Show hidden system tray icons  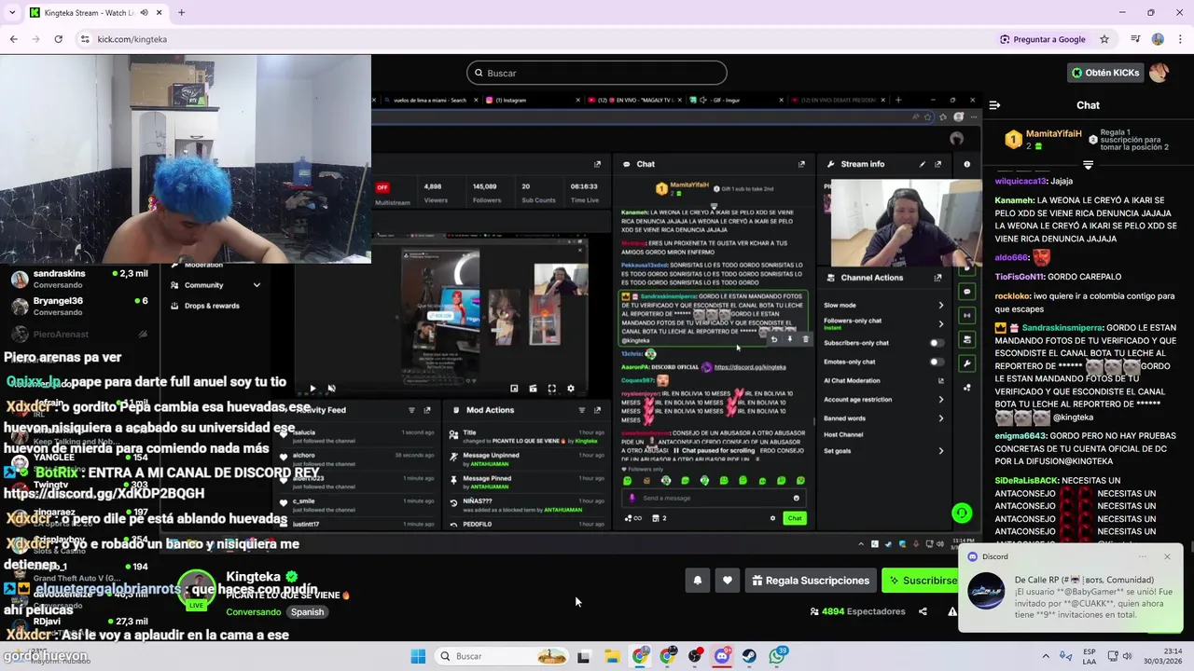1046,656
